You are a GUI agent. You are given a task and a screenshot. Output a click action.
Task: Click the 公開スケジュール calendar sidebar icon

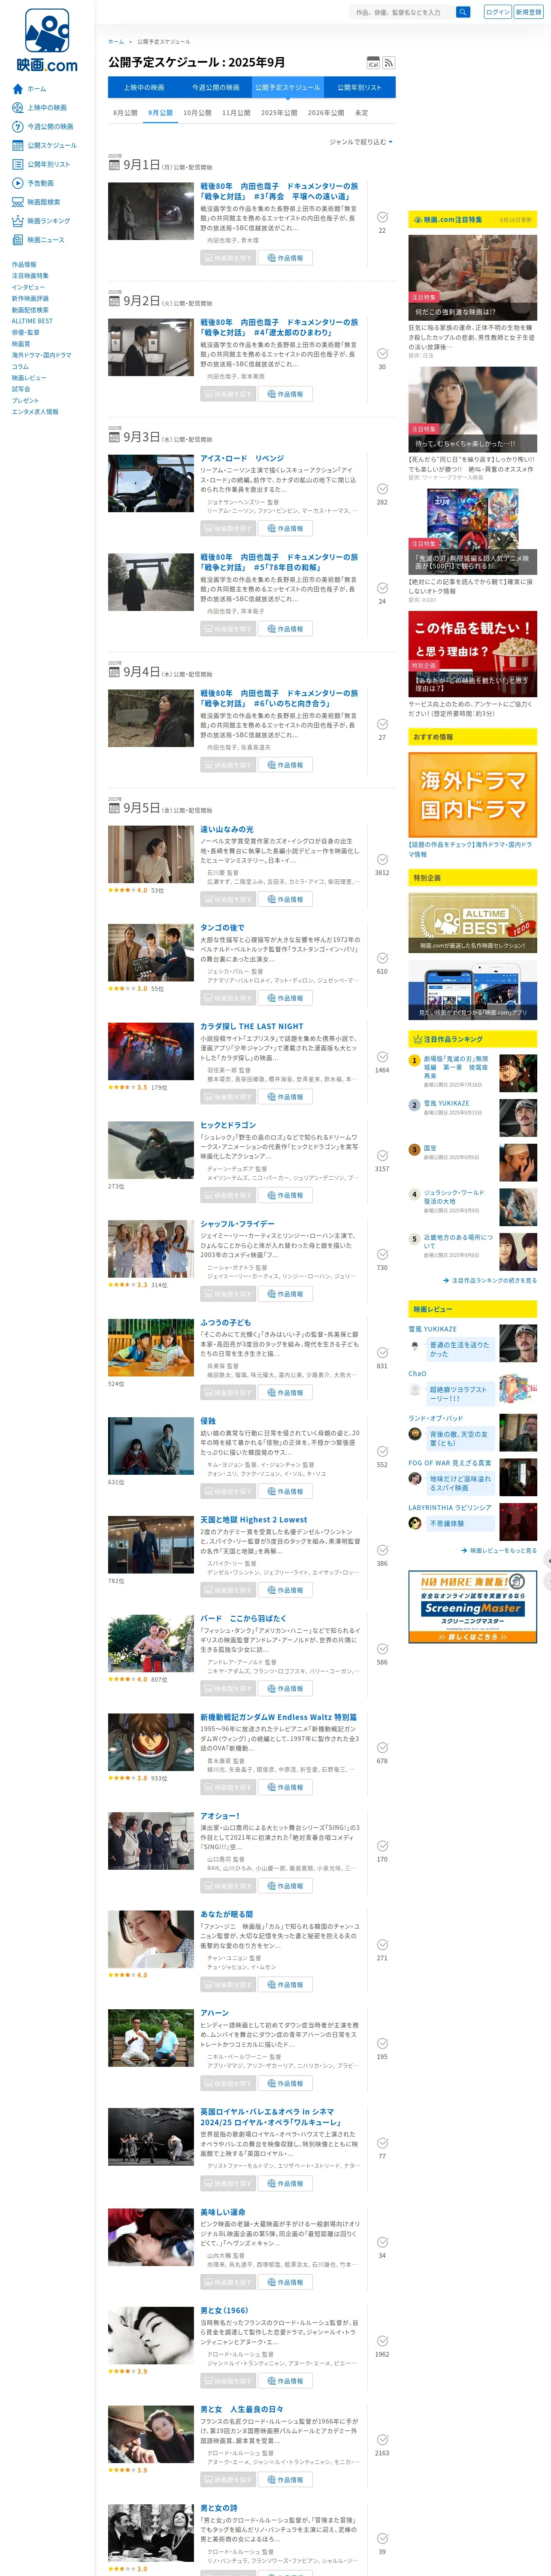(17, 145)
